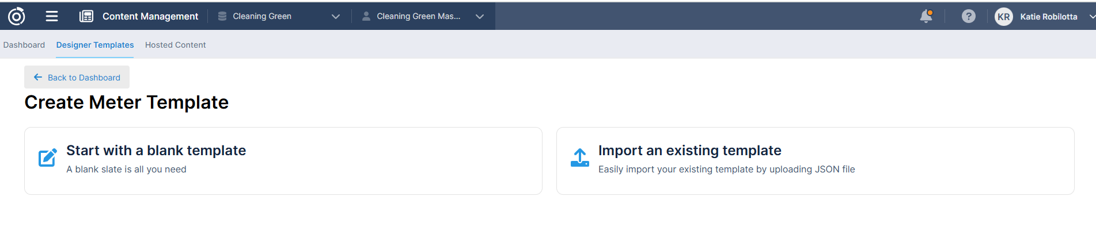Click the Content Management title text
The height and width of the screenshot is (246, 1096).
(x=150, y=17)
